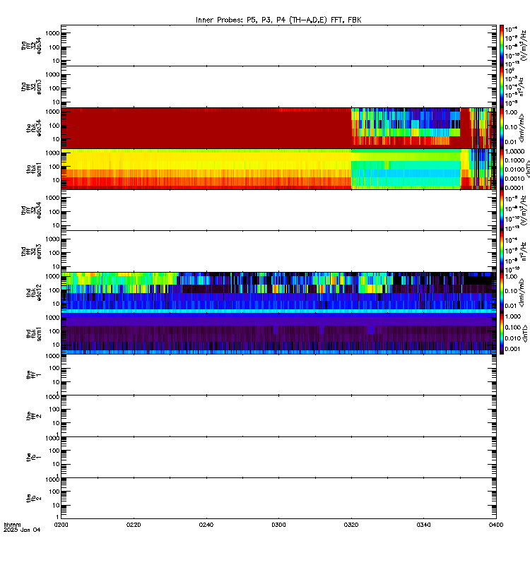The width and height of the screenshot is (530, 565).
Task: Click the color bar of the tha fbk edc34 panel
Action: 502,128
